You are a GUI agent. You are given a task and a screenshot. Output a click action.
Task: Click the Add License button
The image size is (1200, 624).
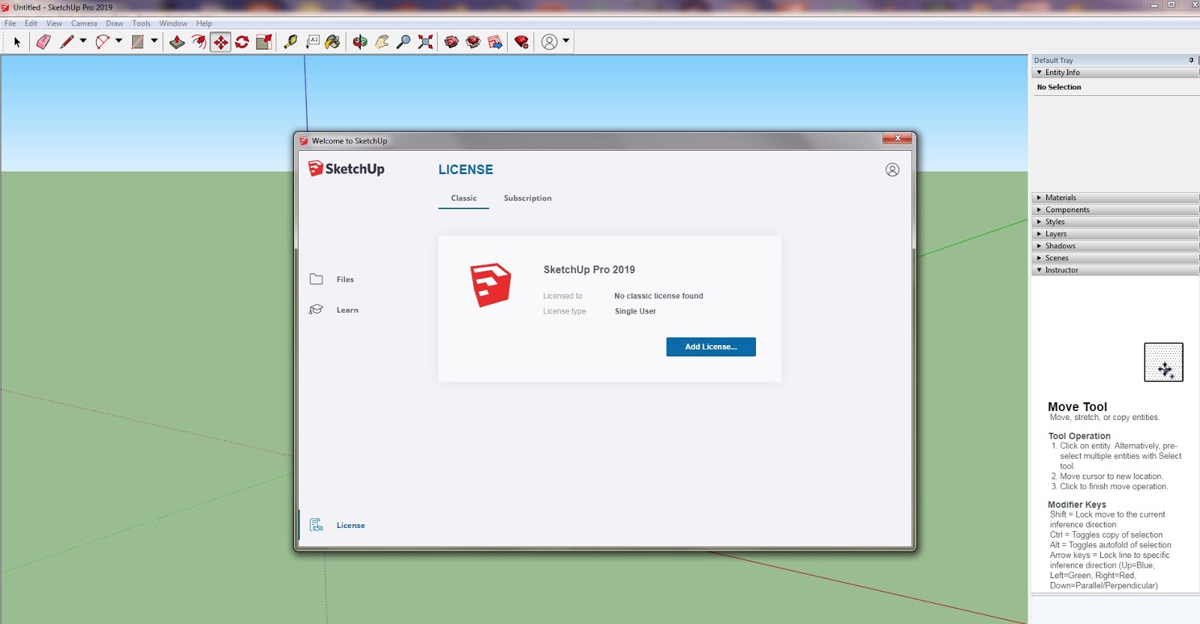(711, 346)
